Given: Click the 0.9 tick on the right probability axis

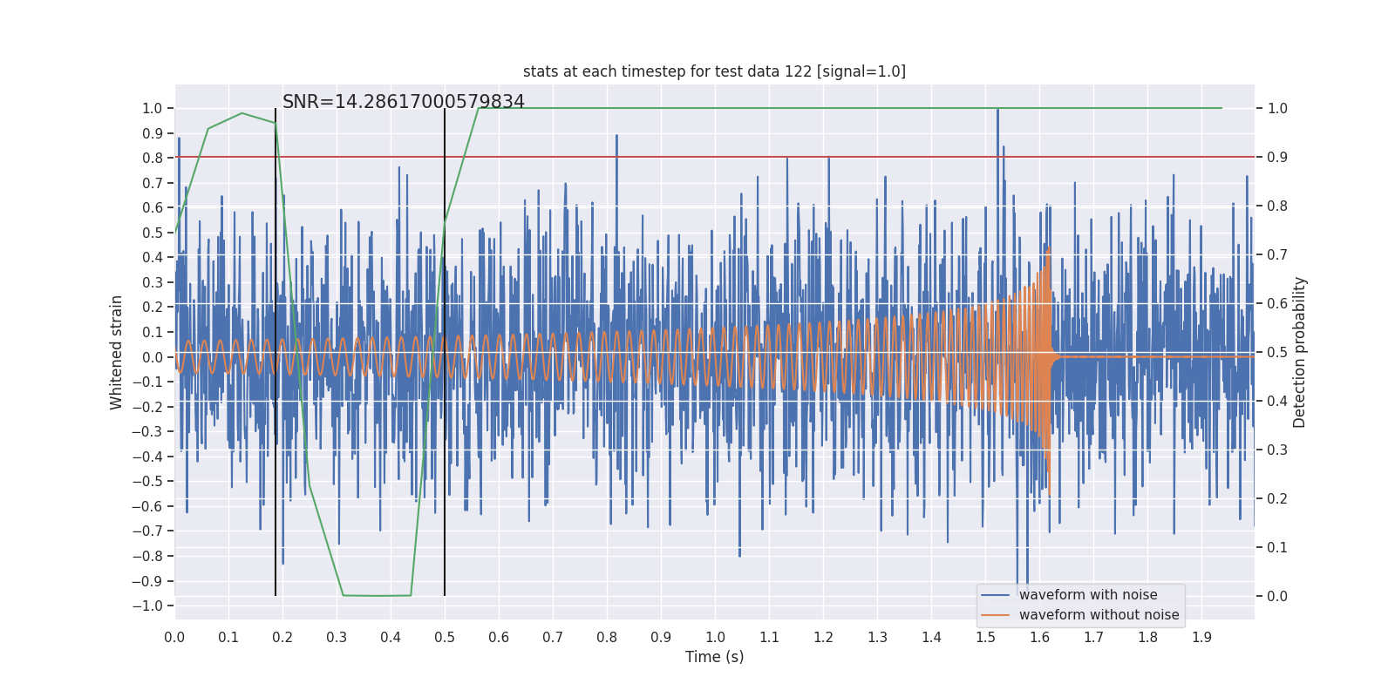Looking at the screenshot, I should click(1277, 158).
